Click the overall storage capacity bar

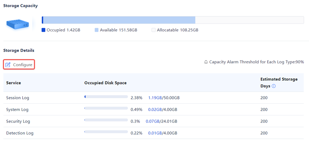173,20
